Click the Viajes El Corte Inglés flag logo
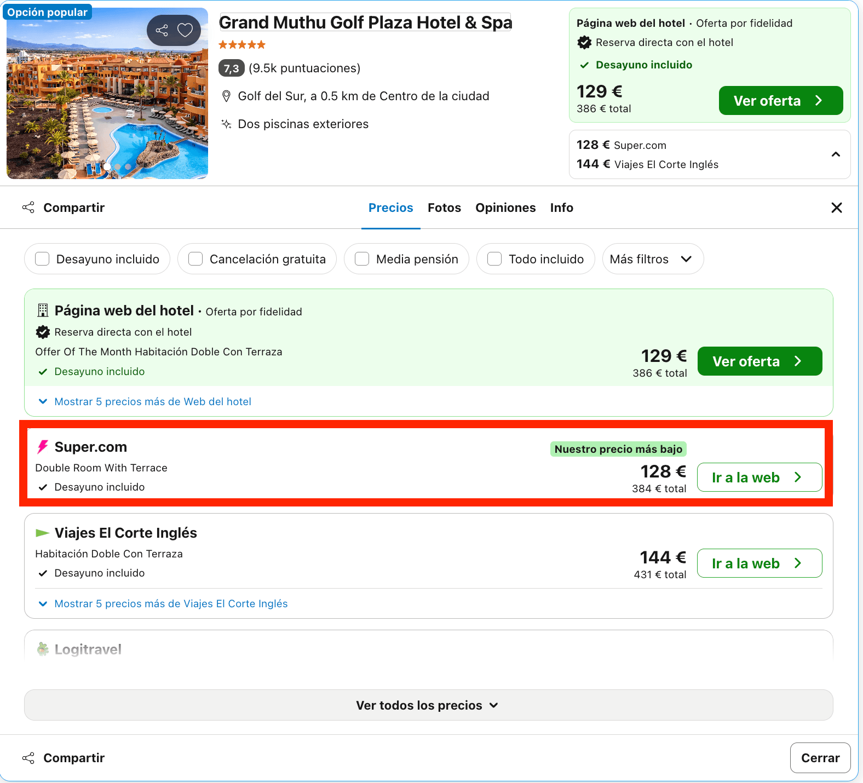Image resolution: width=863 pixels, height=783 pixels. tap(43, 533)
